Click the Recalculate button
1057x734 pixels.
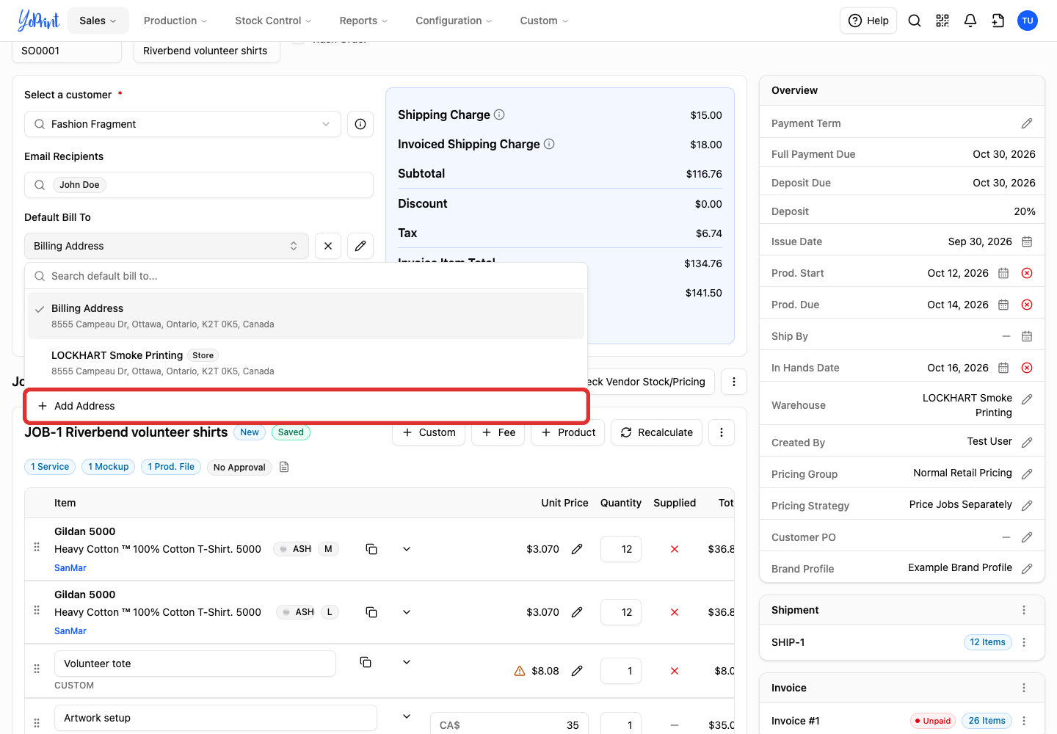(x=657, y=432)
